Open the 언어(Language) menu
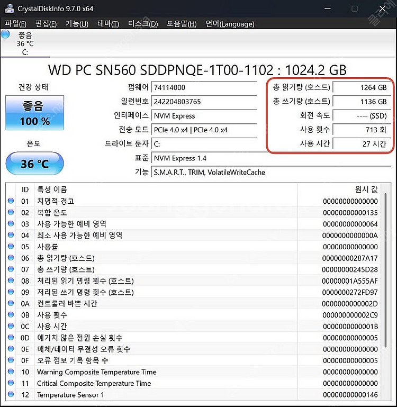The image size is (397, 407). tap(230, 24)
